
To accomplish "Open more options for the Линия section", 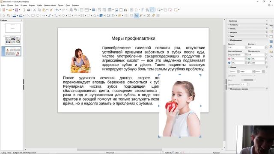I will (x=266, y=67).
